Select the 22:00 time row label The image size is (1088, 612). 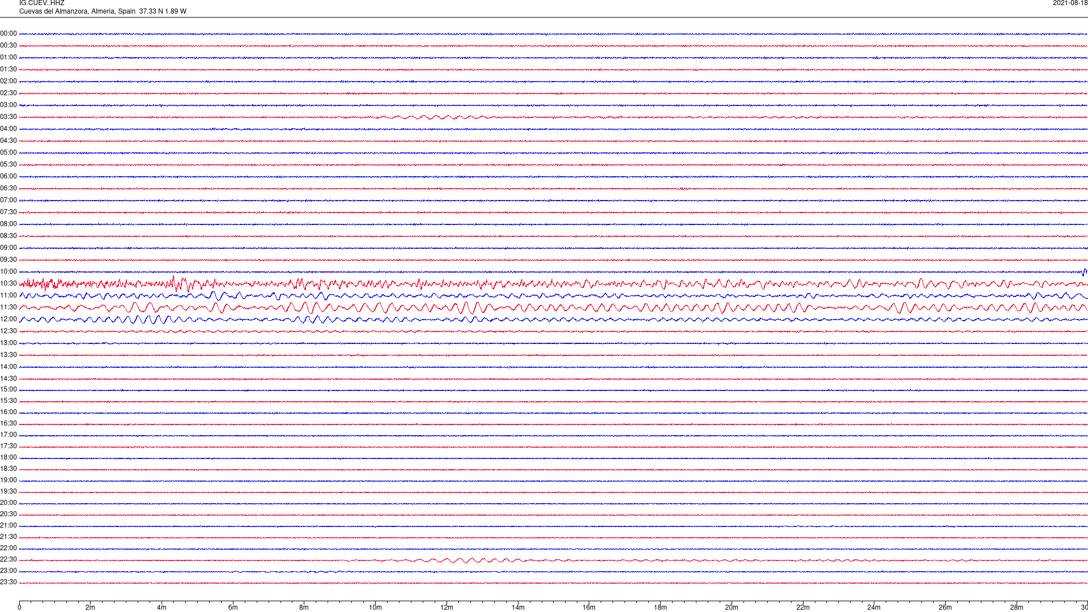pos(8,548)
